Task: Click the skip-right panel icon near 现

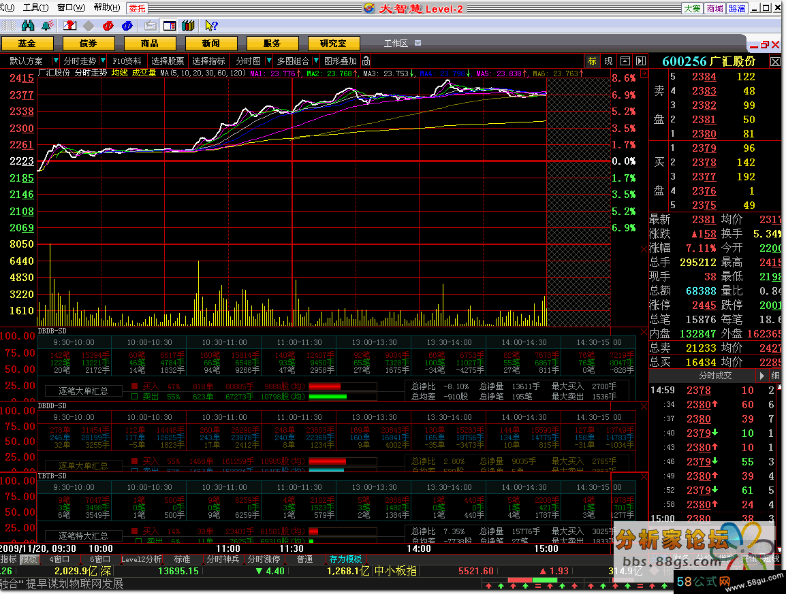Action: [641, 61]
